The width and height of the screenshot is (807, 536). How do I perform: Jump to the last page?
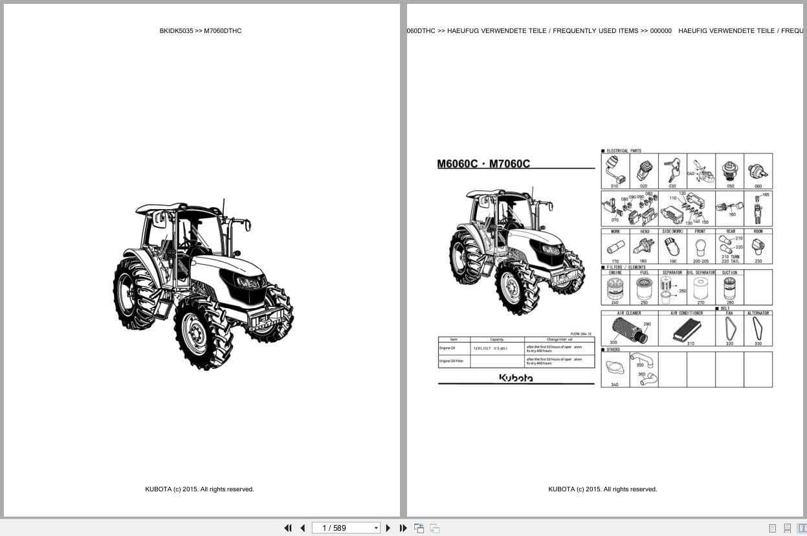[x=403, y=528]
